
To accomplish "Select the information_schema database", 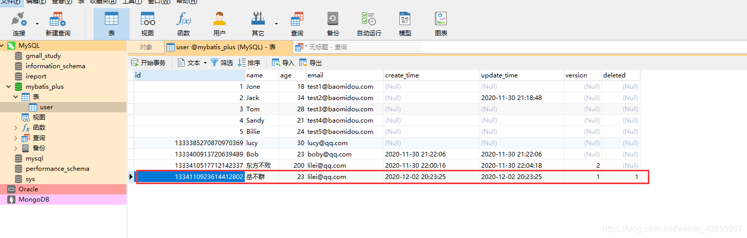I will [56, 66].
